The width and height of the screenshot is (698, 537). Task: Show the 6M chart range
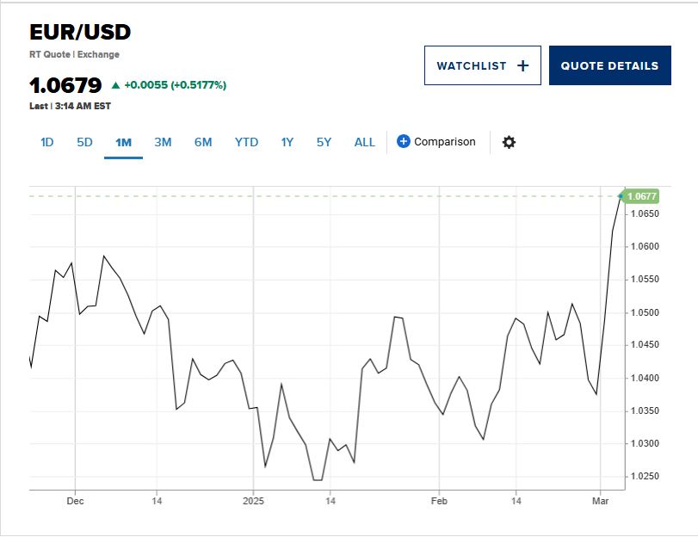(x=203, y=142)
